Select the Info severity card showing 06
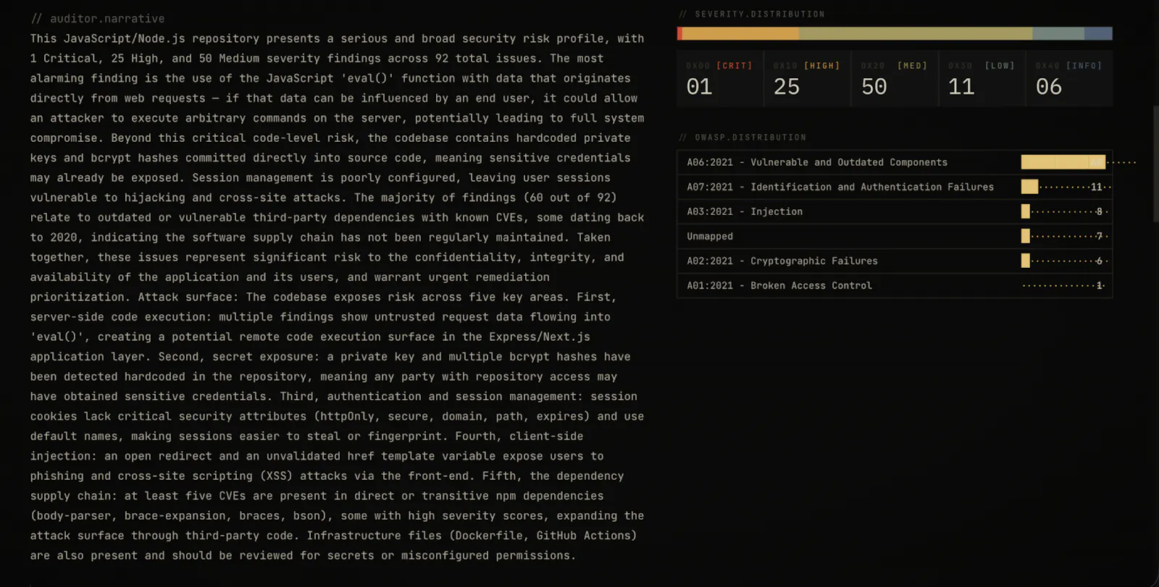 click(x=1070, y=79)
